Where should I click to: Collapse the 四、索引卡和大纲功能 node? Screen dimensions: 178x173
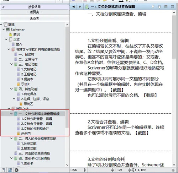coord(11,158)
